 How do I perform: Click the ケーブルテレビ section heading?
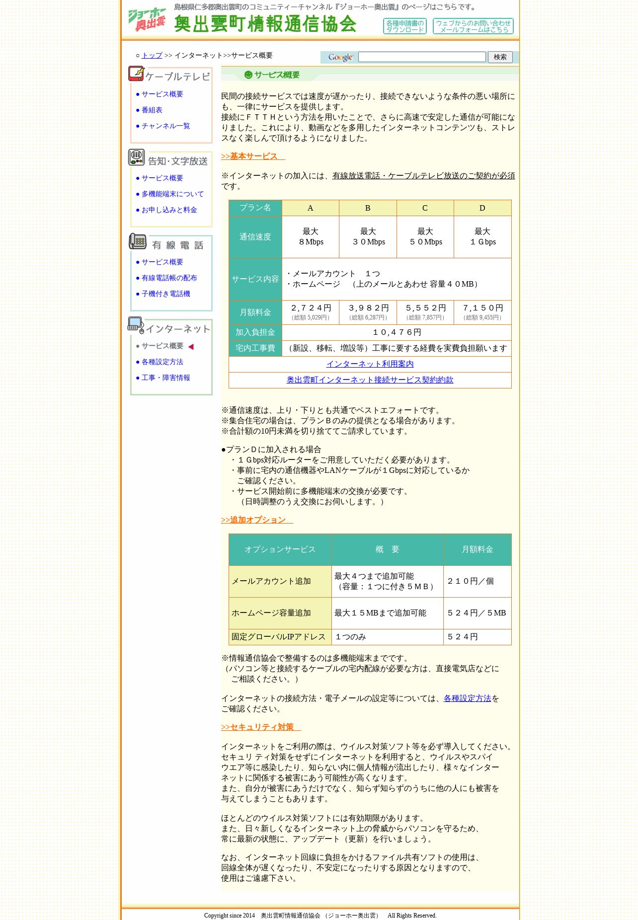pos(178,77)
